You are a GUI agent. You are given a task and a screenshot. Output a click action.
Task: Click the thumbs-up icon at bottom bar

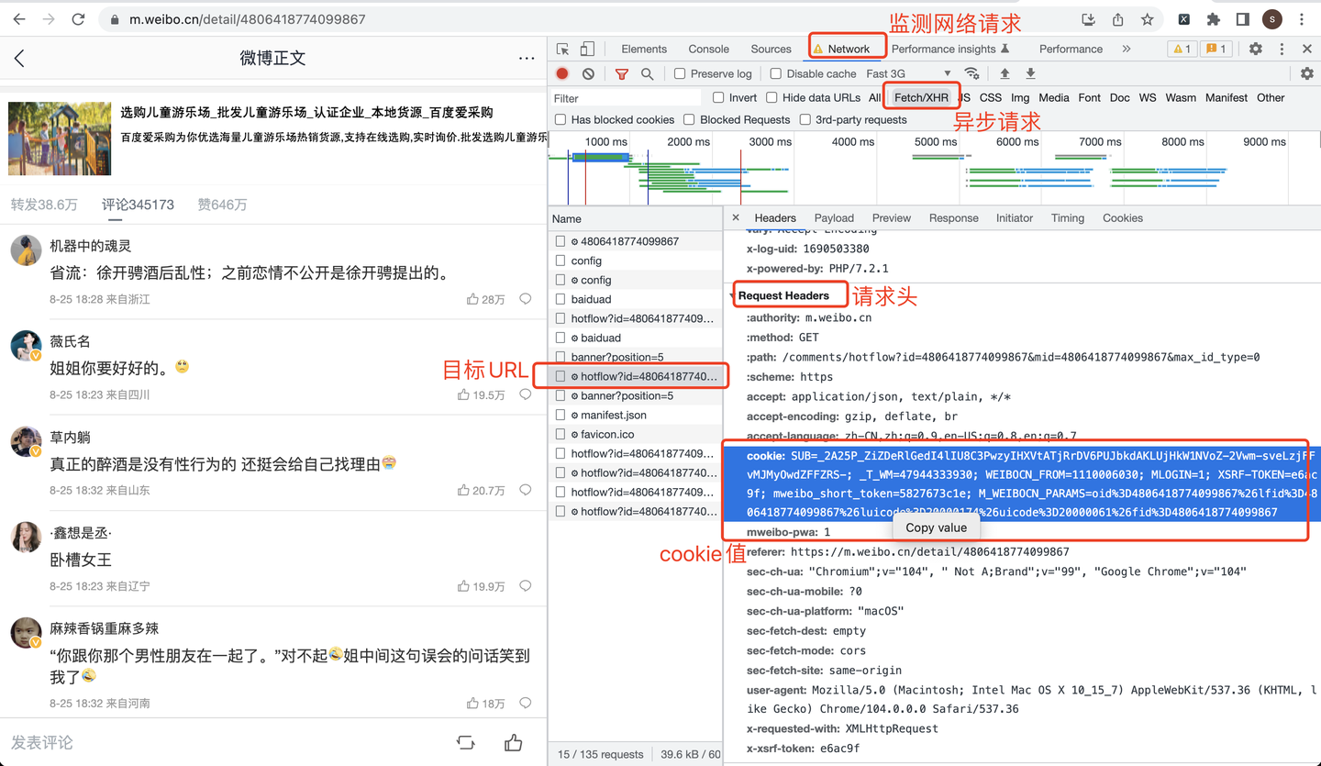point(513,742)
